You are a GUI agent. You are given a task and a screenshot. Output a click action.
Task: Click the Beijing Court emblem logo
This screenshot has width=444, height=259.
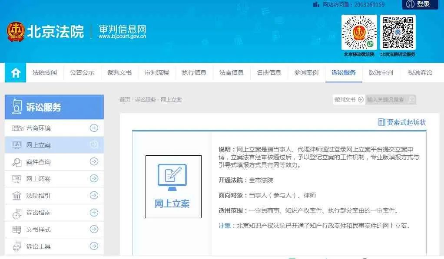(16, 31)
